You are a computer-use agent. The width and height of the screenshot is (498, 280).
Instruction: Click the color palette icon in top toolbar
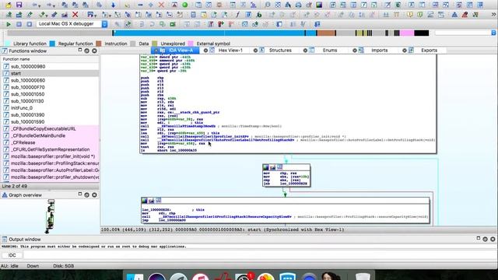pyautogui.click(x=319, y=5)
